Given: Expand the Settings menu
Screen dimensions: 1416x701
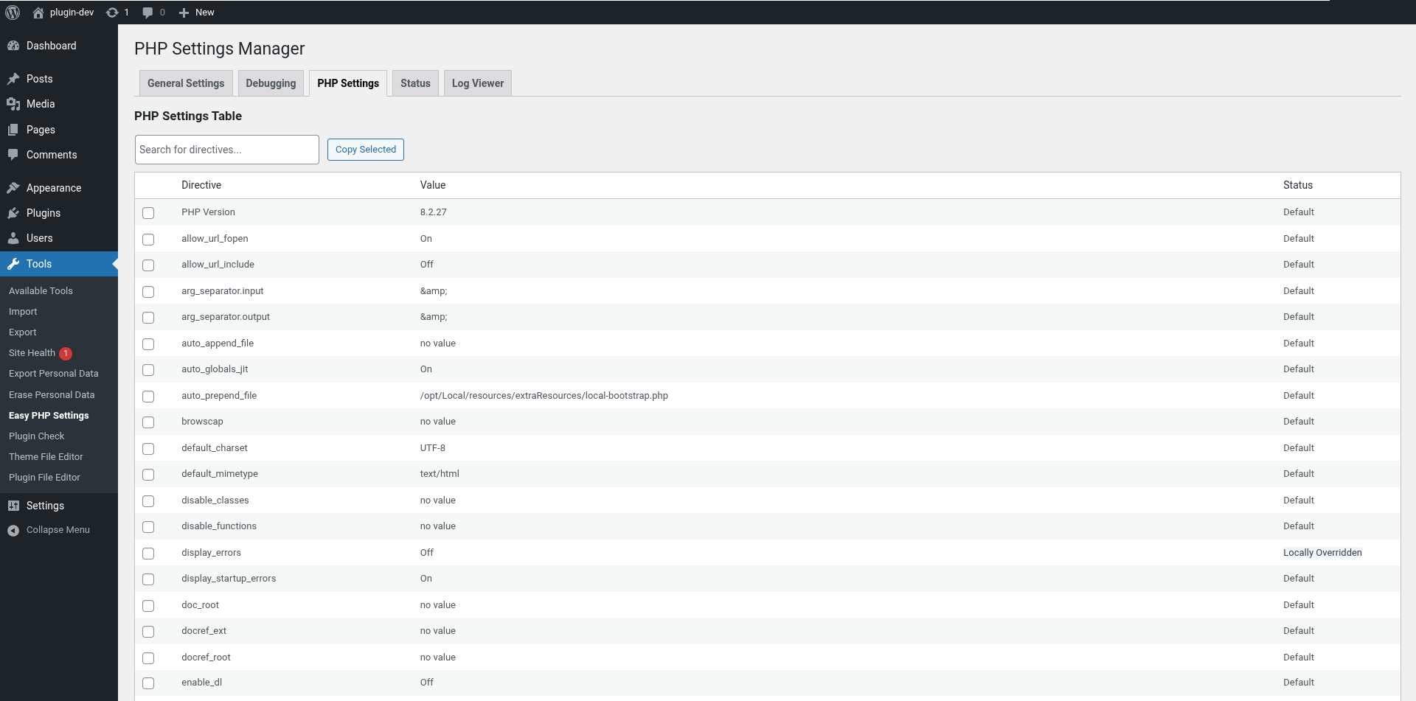Looking at the screenshot, I should click(44, 506).
